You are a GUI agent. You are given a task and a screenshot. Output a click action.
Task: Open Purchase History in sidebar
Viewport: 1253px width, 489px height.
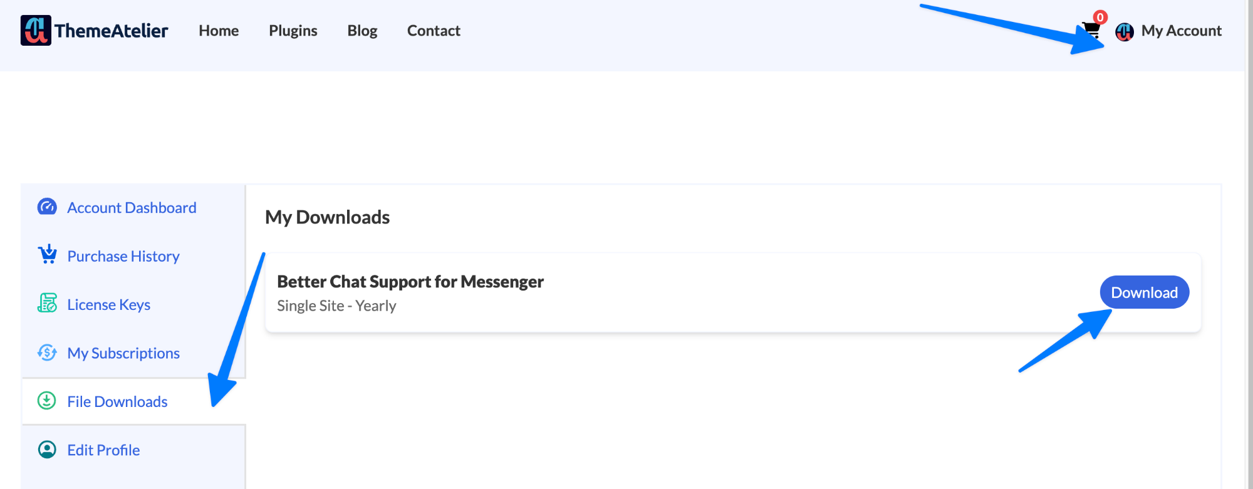(123, 256)
